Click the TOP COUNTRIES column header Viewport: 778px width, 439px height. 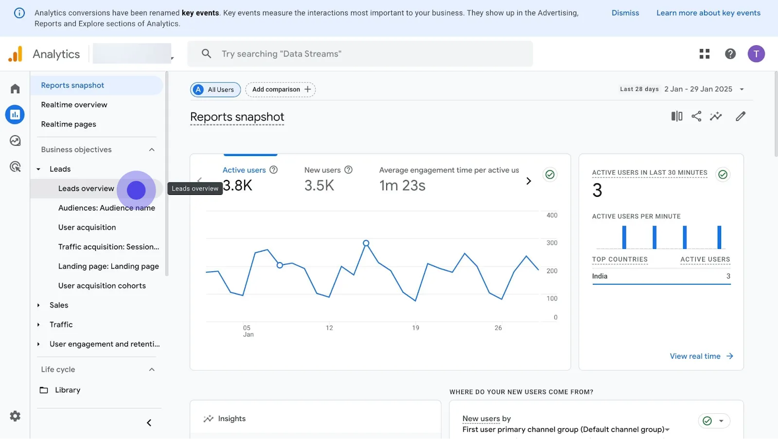619,260
